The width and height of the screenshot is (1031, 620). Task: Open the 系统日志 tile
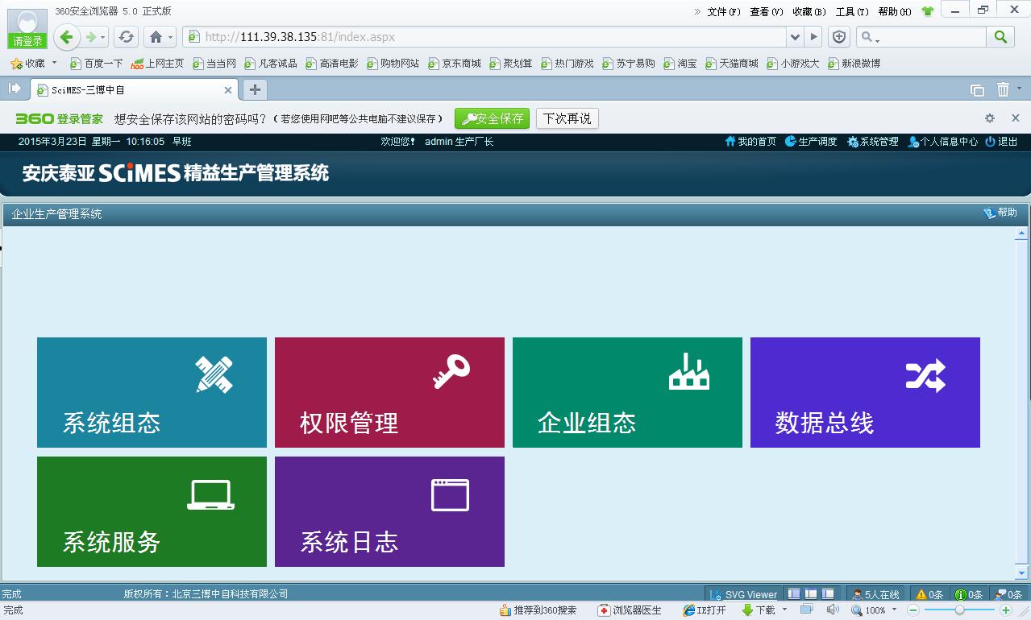[389, 511]
